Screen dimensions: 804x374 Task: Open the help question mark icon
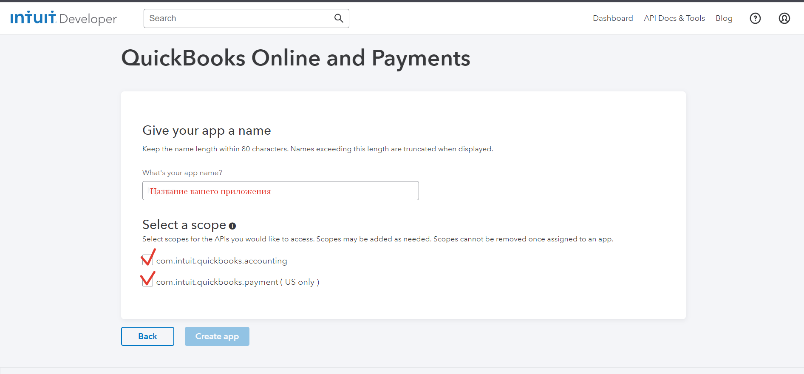click(x=755, y=18)
